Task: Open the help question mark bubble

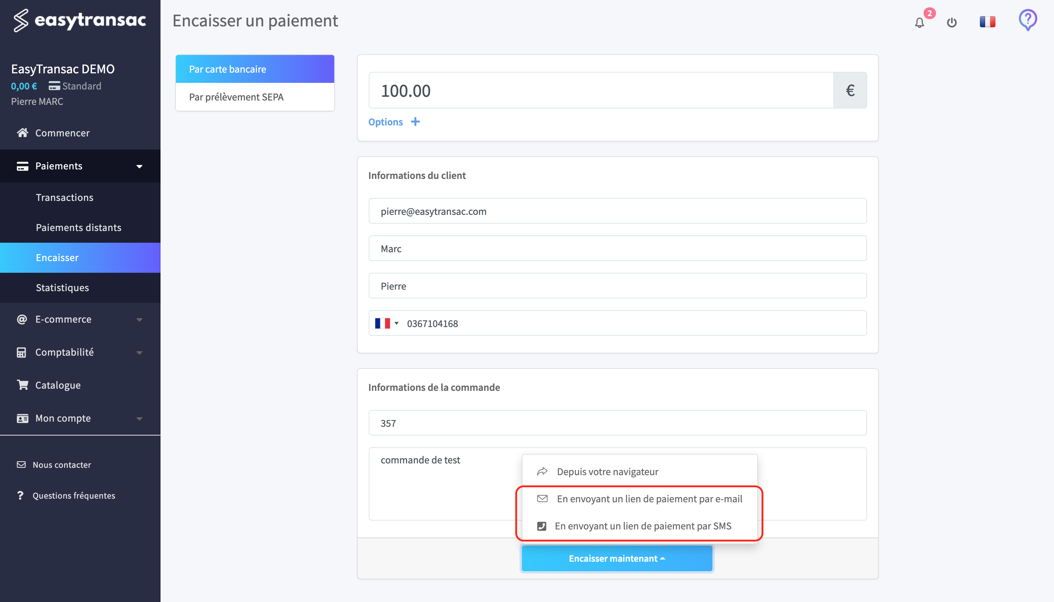Action: (1028, 20)
